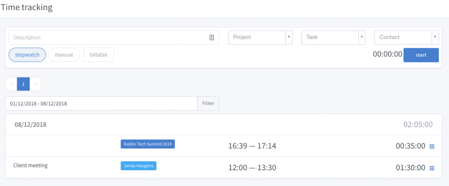449x186 pixels.
Task: Click the Jenita Hoogstra contact tag
Action: [x=139, y=166]
